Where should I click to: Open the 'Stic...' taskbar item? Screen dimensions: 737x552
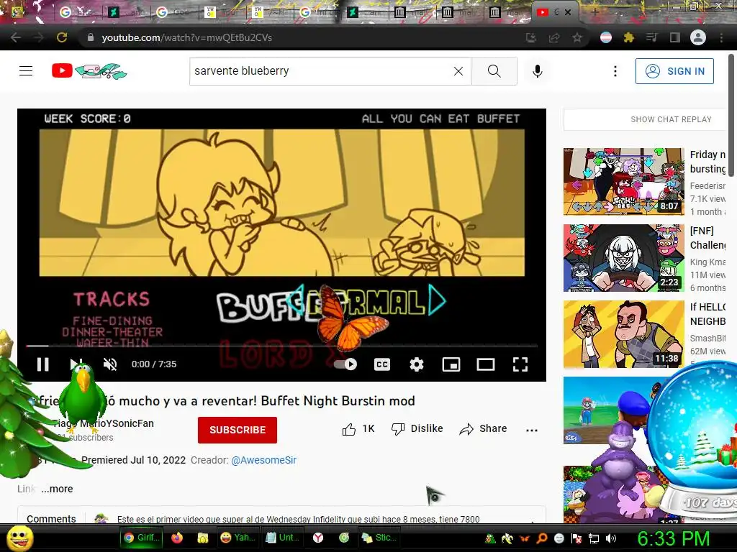coord(379,538)
